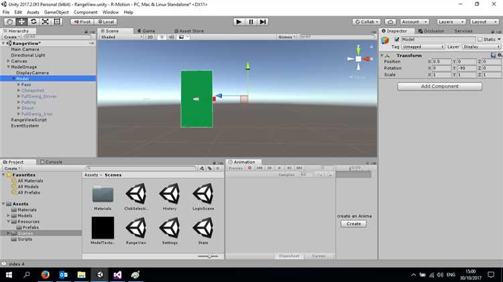This screenshot has height=282, width=503.
Task: Toggle the Pivot handle position button
Action: 82,22
